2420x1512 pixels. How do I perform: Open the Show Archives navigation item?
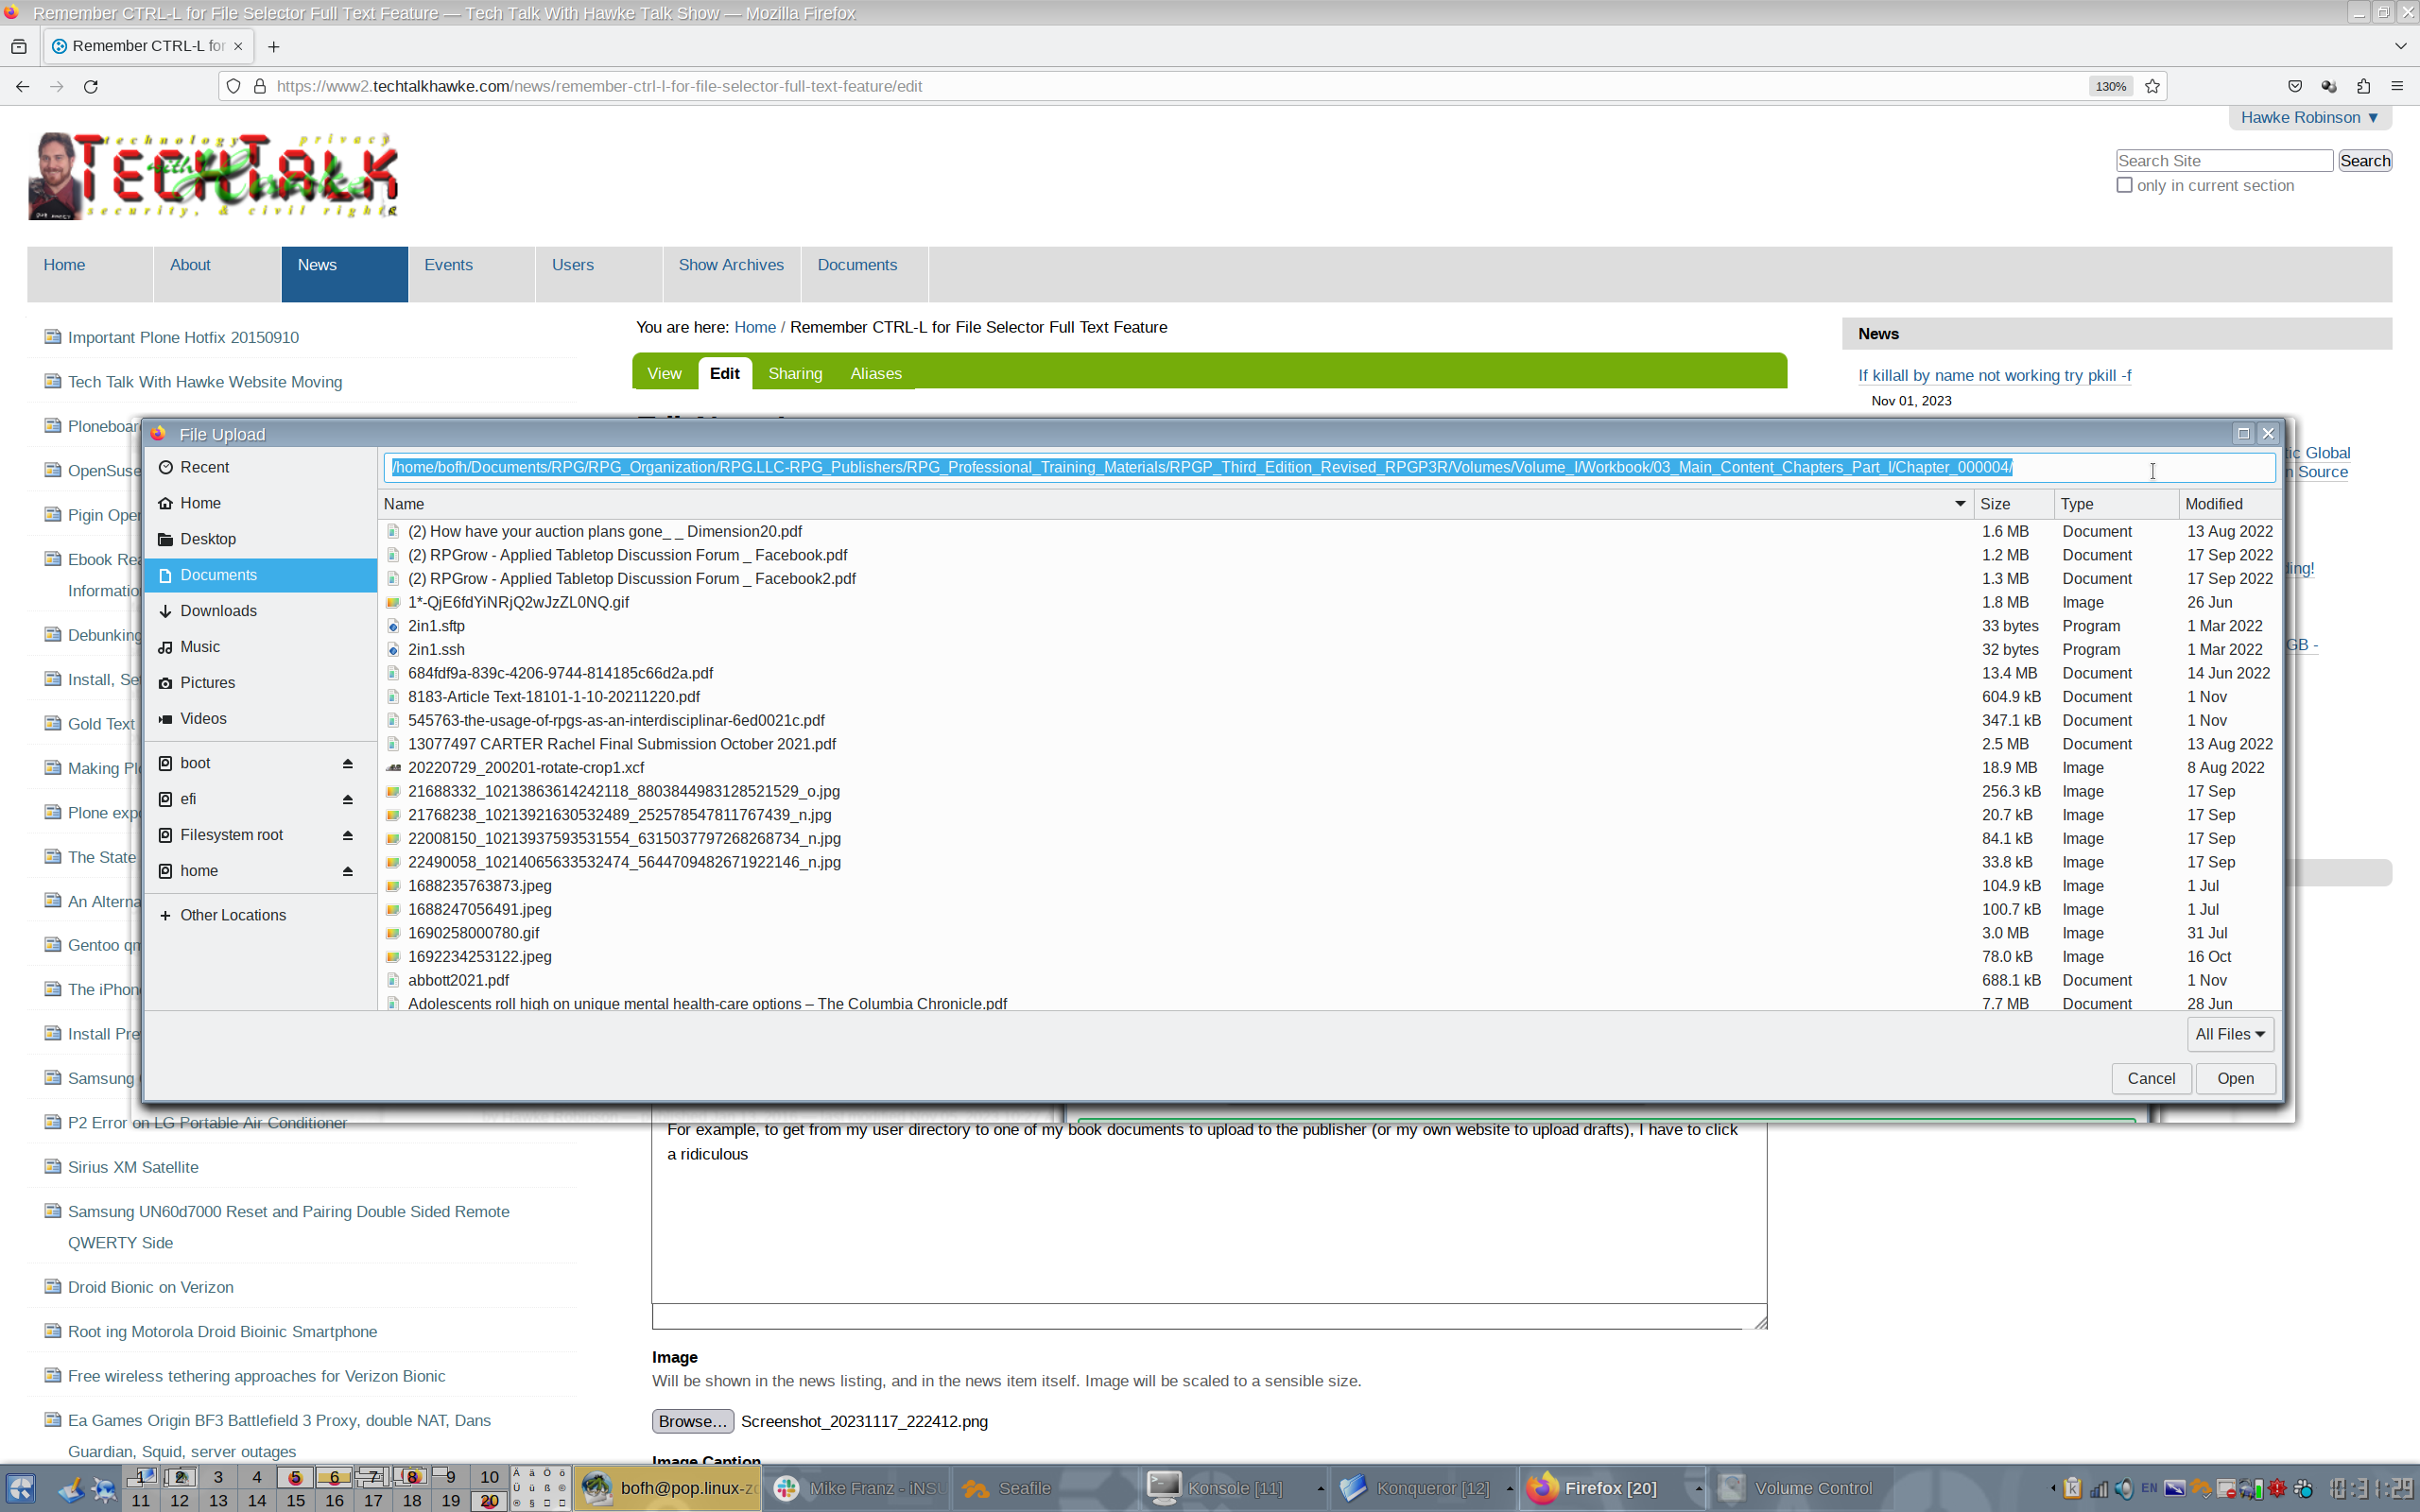730,265
